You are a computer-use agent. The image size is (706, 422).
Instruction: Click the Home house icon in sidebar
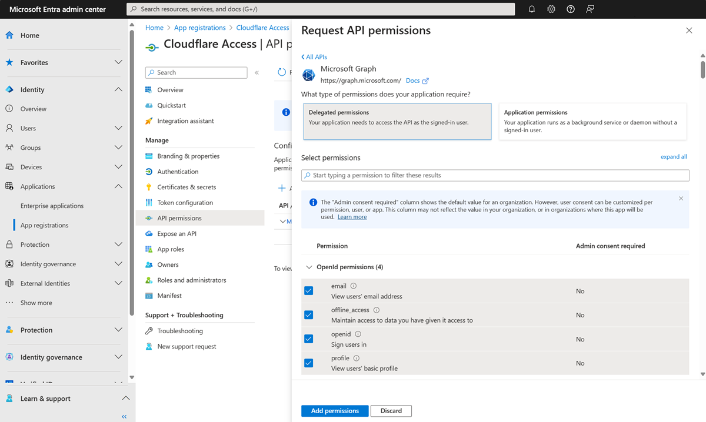(9, 35)
